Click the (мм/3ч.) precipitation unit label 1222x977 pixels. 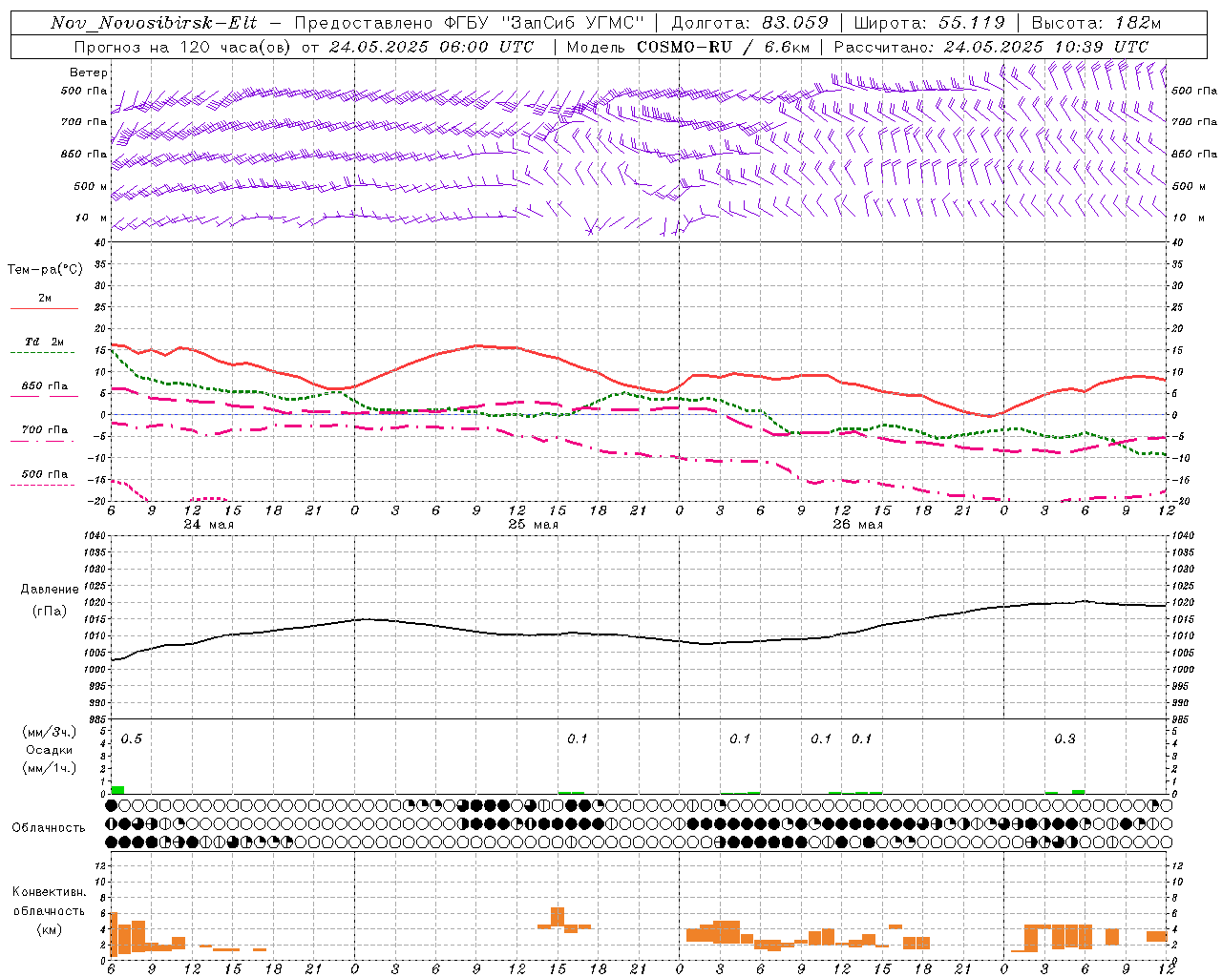(x=49, y=733)
